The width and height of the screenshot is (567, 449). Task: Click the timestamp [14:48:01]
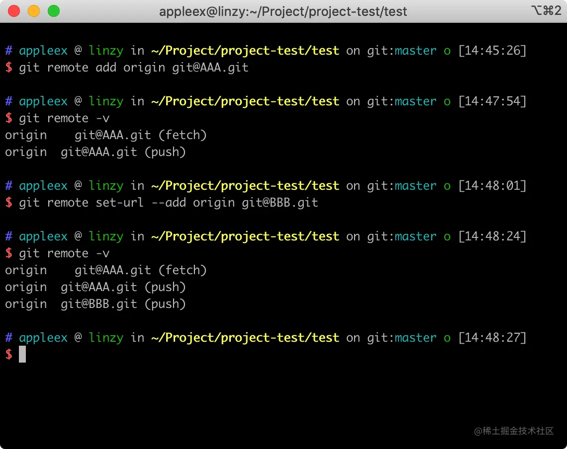[492, 186]
